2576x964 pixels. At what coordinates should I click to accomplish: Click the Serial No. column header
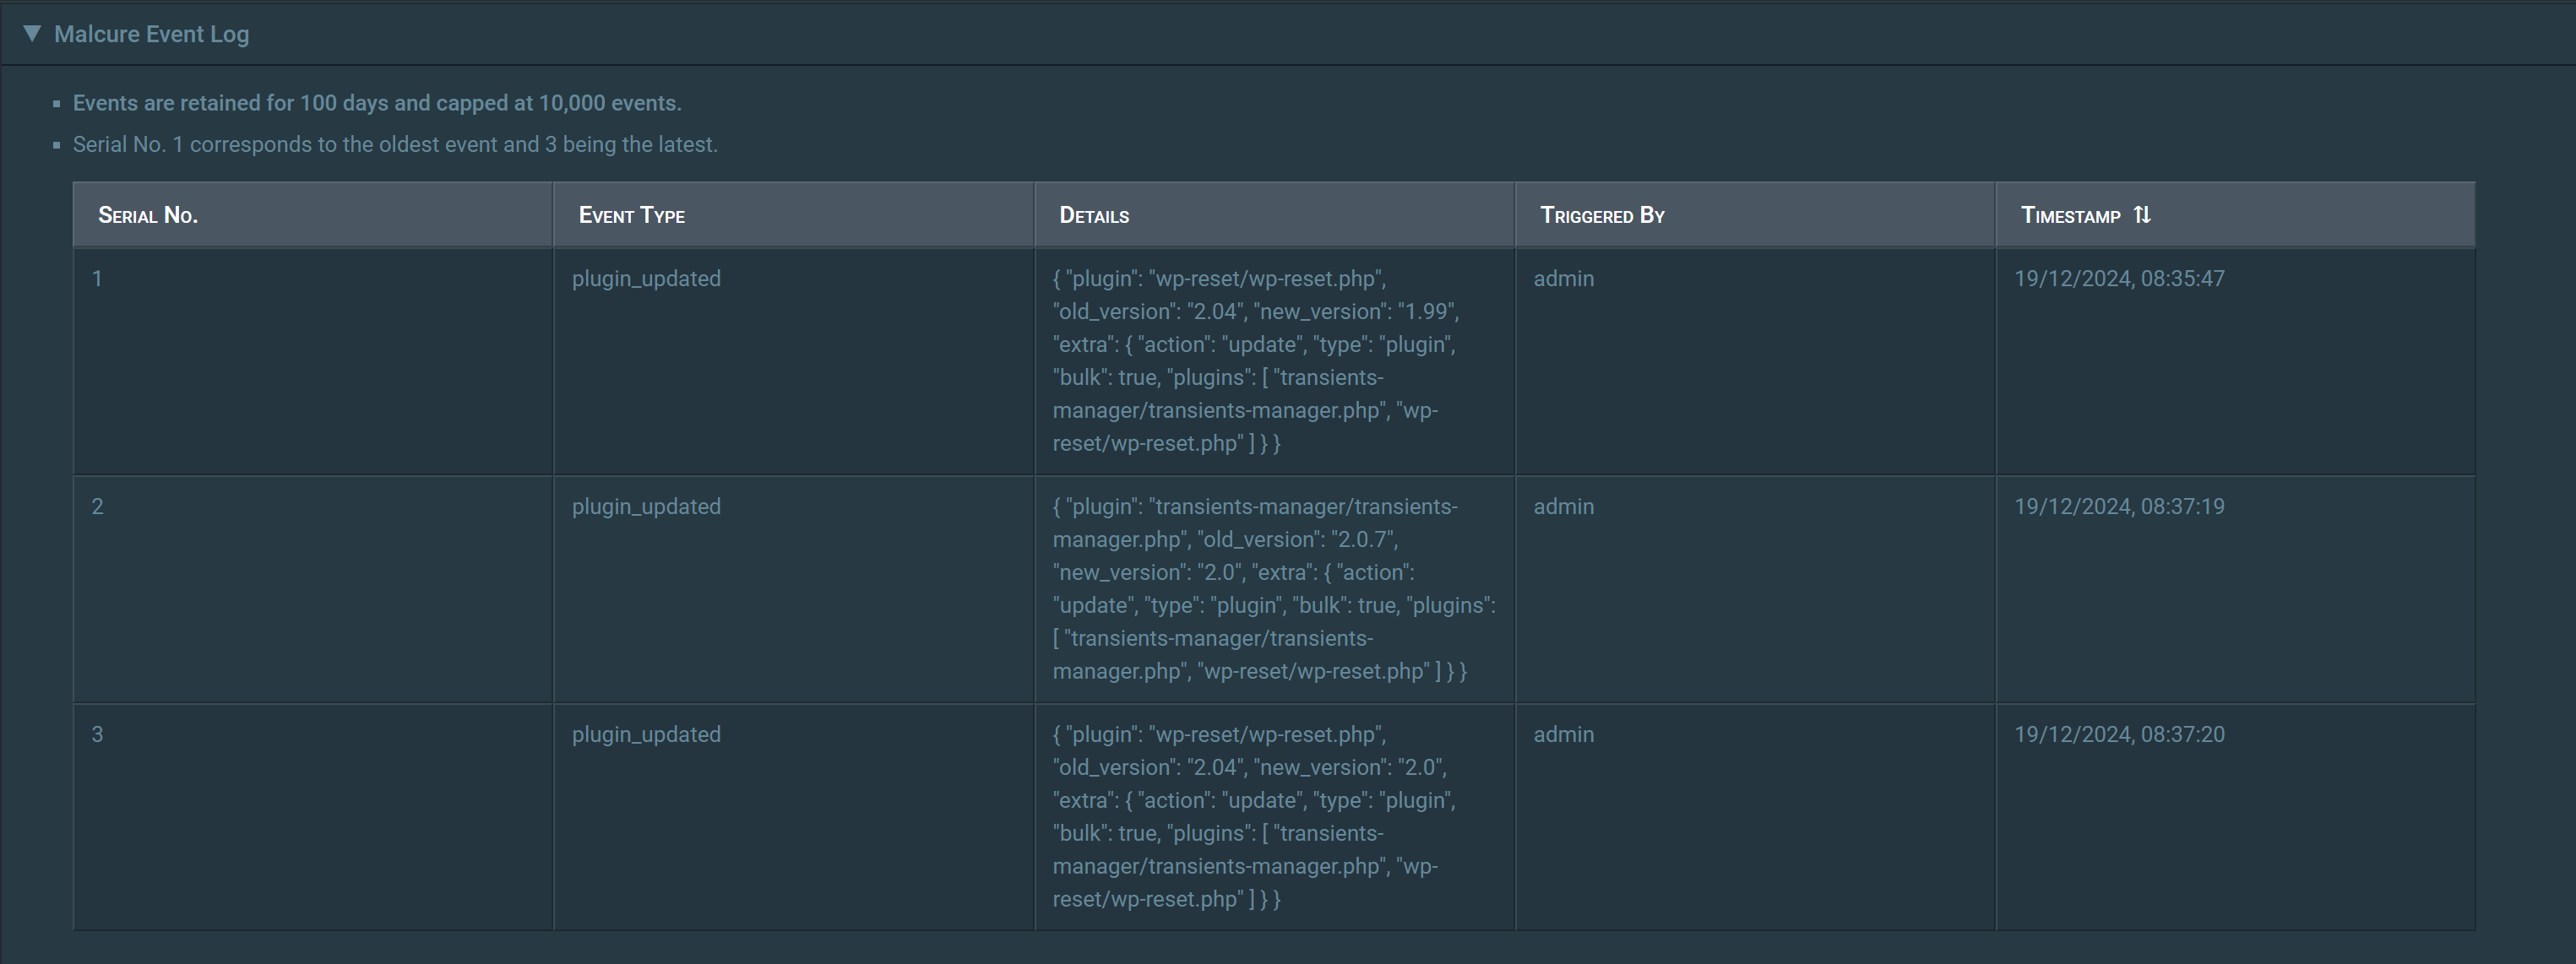pos(148,216)
